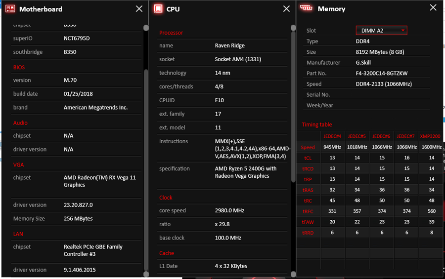Click the Clock section heading
The width and height of the screenshot is (445, 279).
tap(166, 198)
